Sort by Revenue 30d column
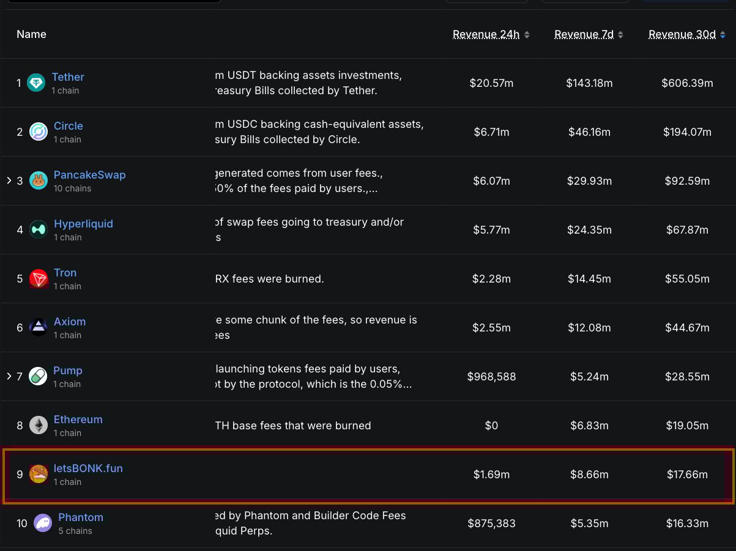 [687, 34]
